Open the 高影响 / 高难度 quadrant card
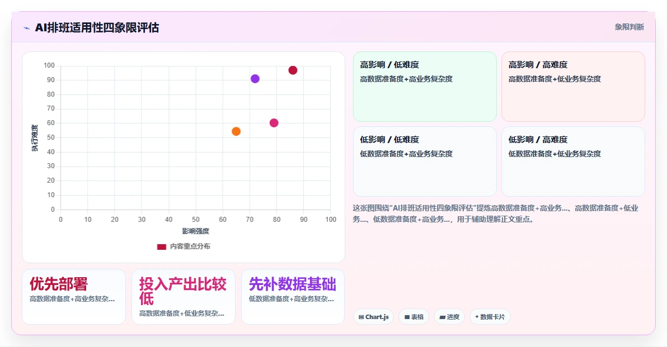This screenshot has width=667, height=347. coord(573,87)
